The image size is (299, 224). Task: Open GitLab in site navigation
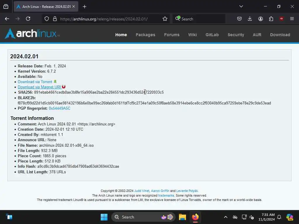212,35
